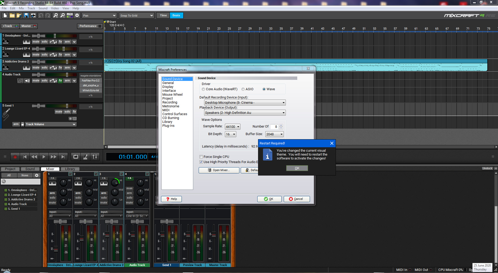498x273 pixels.
Task: Switch to the Library tab
Action: [70, 169]
